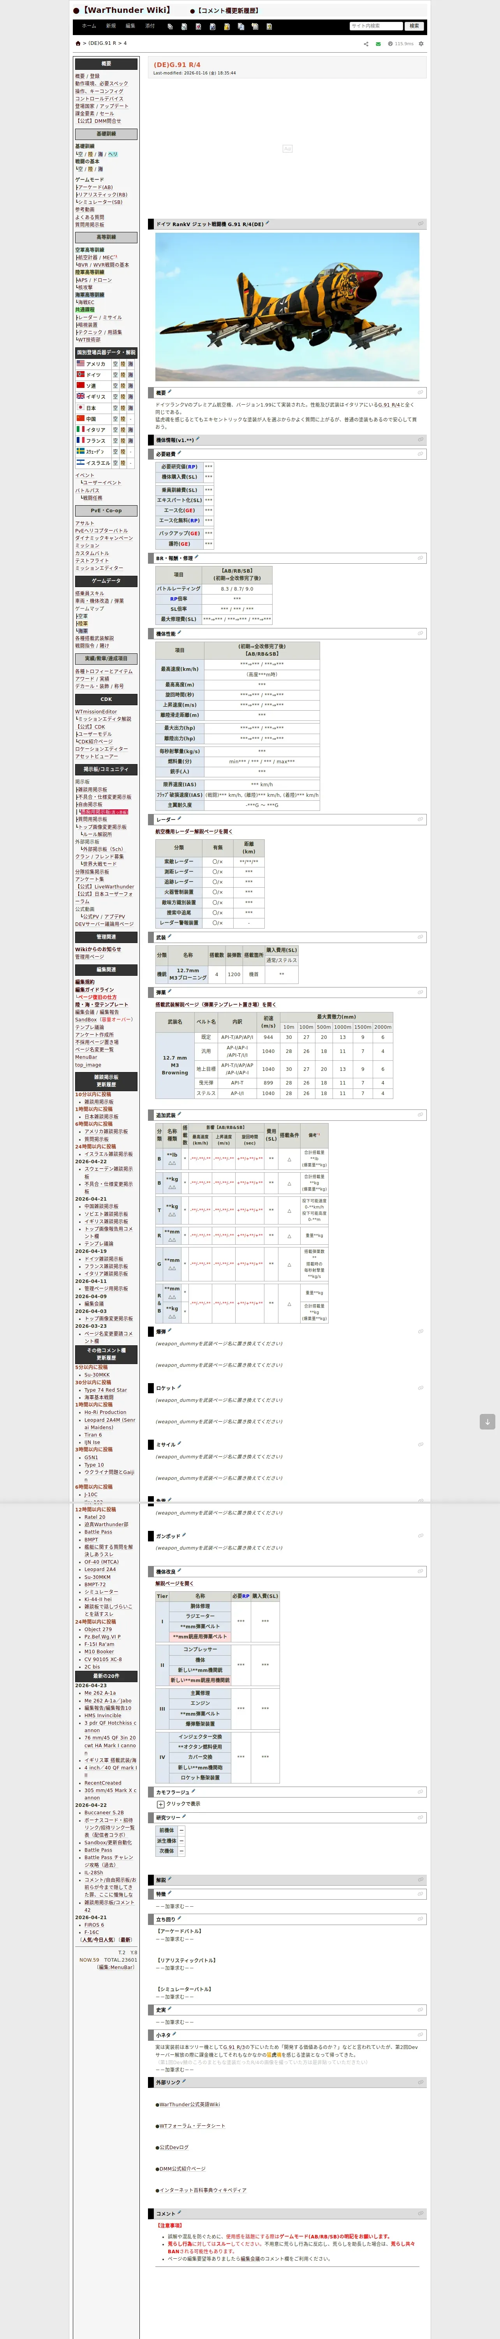Open the WarThunder公式英語Wiki link
The width and height of the screenshot is (500, 2339).
click(x=189, y=2104)
